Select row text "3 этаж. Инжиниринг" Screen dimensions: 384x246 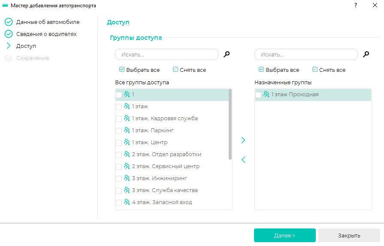tap(160, 178)
